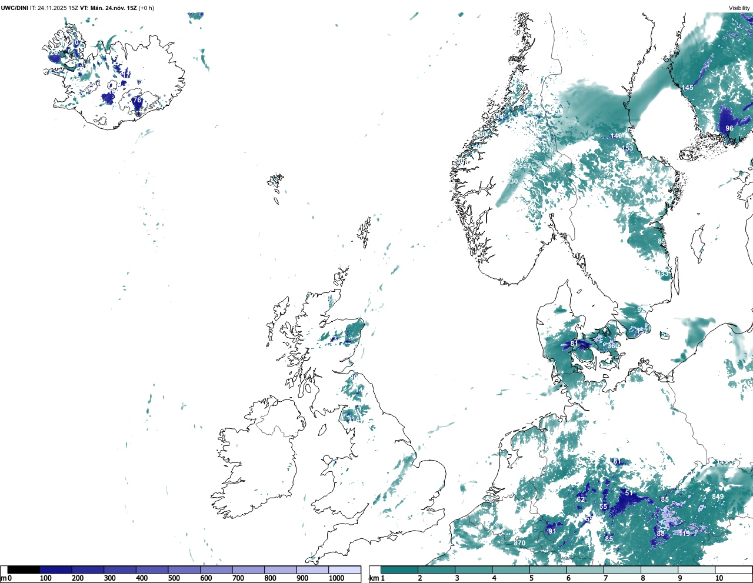Click the '1000' label on the metre legend

[336, 578]
